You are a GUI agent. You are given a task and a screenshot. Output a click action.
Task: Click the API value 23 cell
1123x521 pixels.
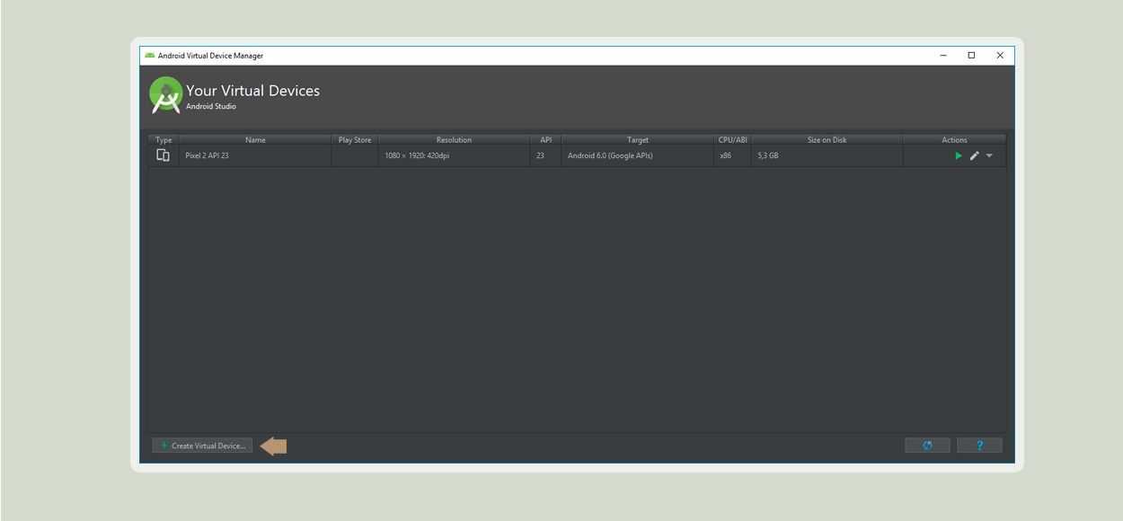pos(545,155)
